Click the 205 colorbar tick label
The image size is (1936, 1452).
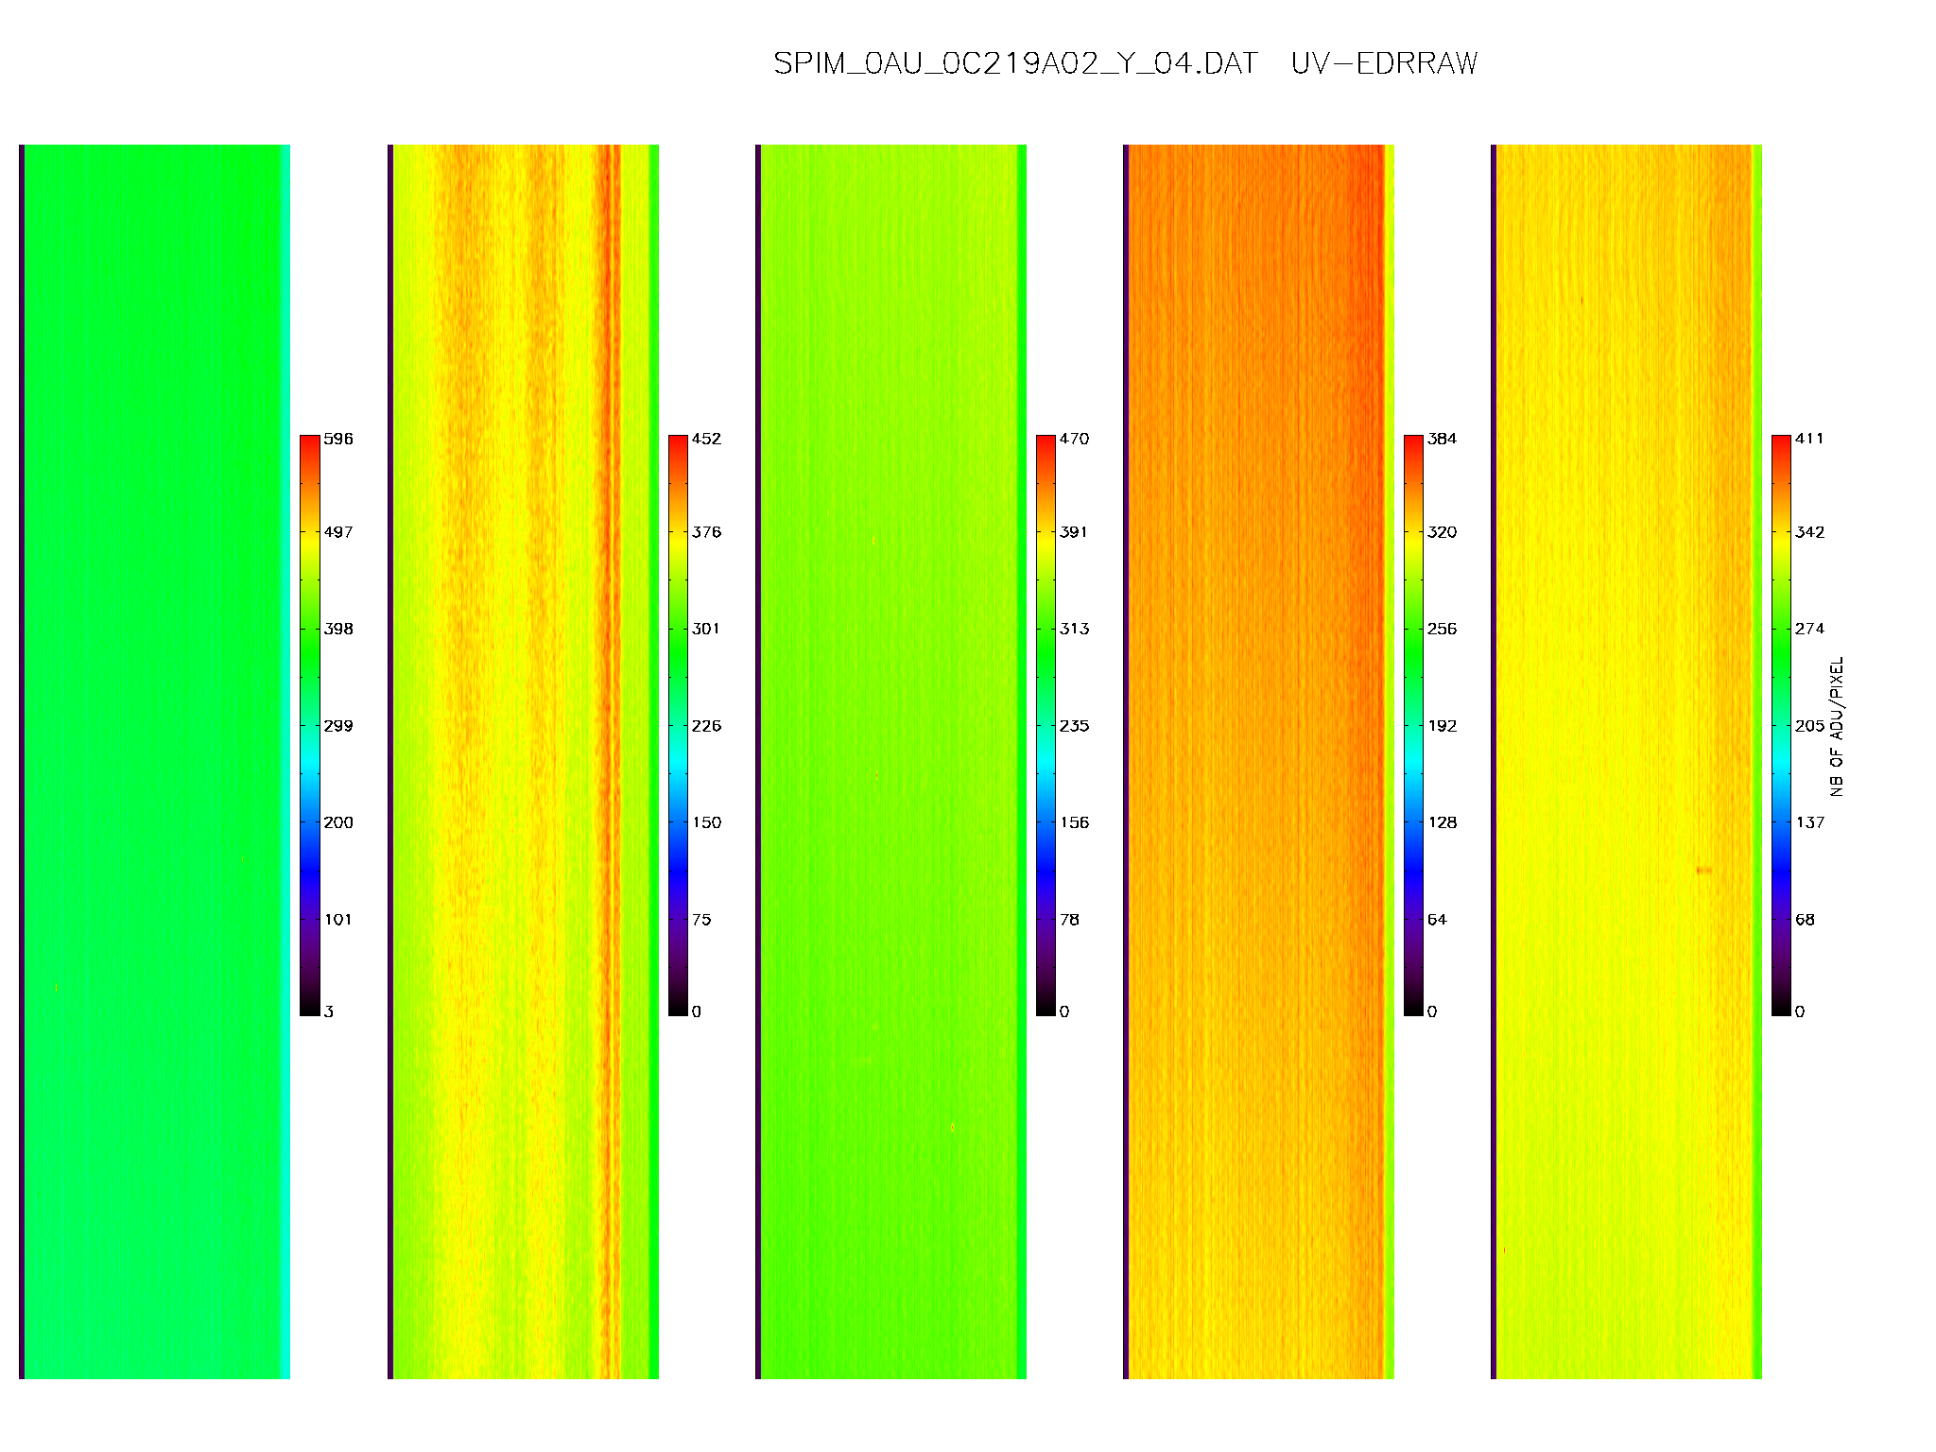[1809, 726]
